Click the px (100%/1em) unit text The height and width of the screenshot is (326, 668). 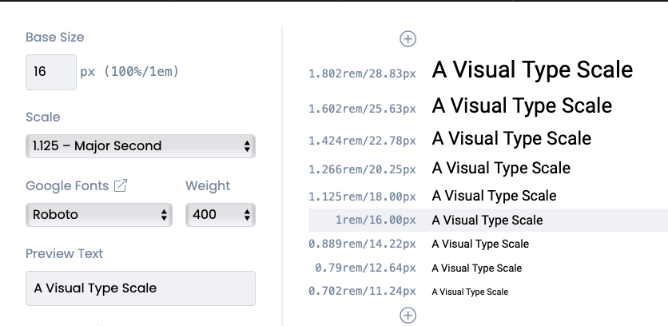click(x=129, y=72)
